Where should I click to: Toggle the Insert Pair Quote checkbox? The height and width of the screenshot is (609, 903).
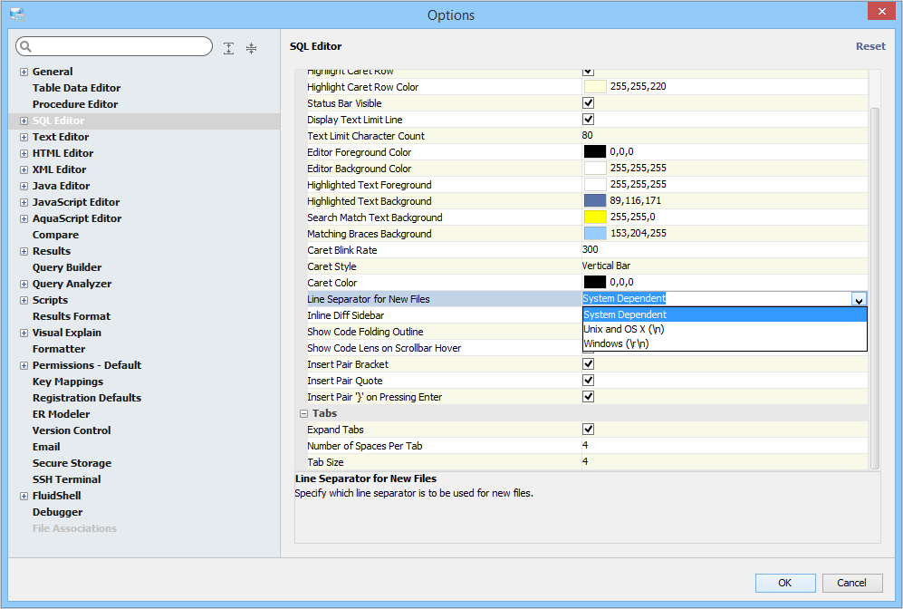[x=588, y=381]
